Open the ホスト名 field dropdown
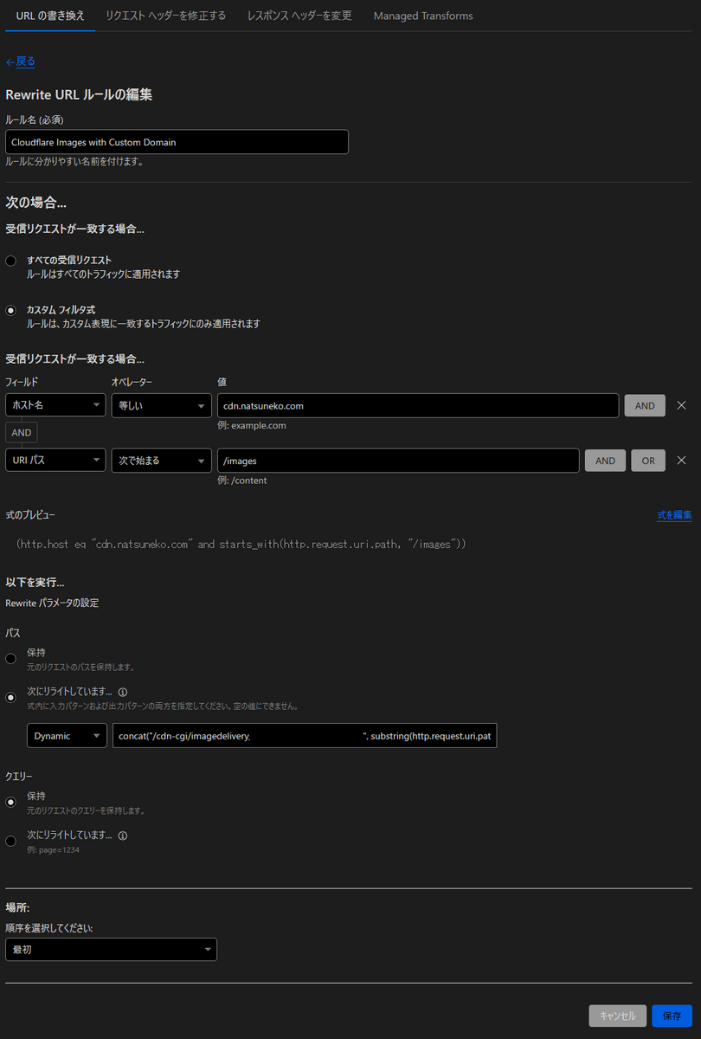The height and width of the screenshot is (1039, 701). coord(55,405)
